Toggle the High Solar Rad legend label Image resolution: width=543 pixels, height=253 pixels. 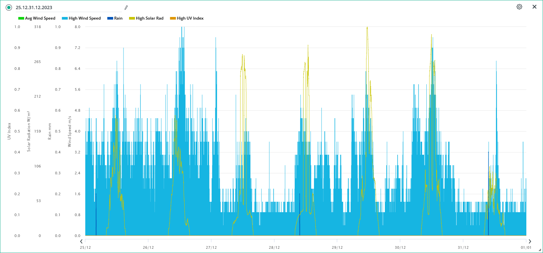click(150, 18)
